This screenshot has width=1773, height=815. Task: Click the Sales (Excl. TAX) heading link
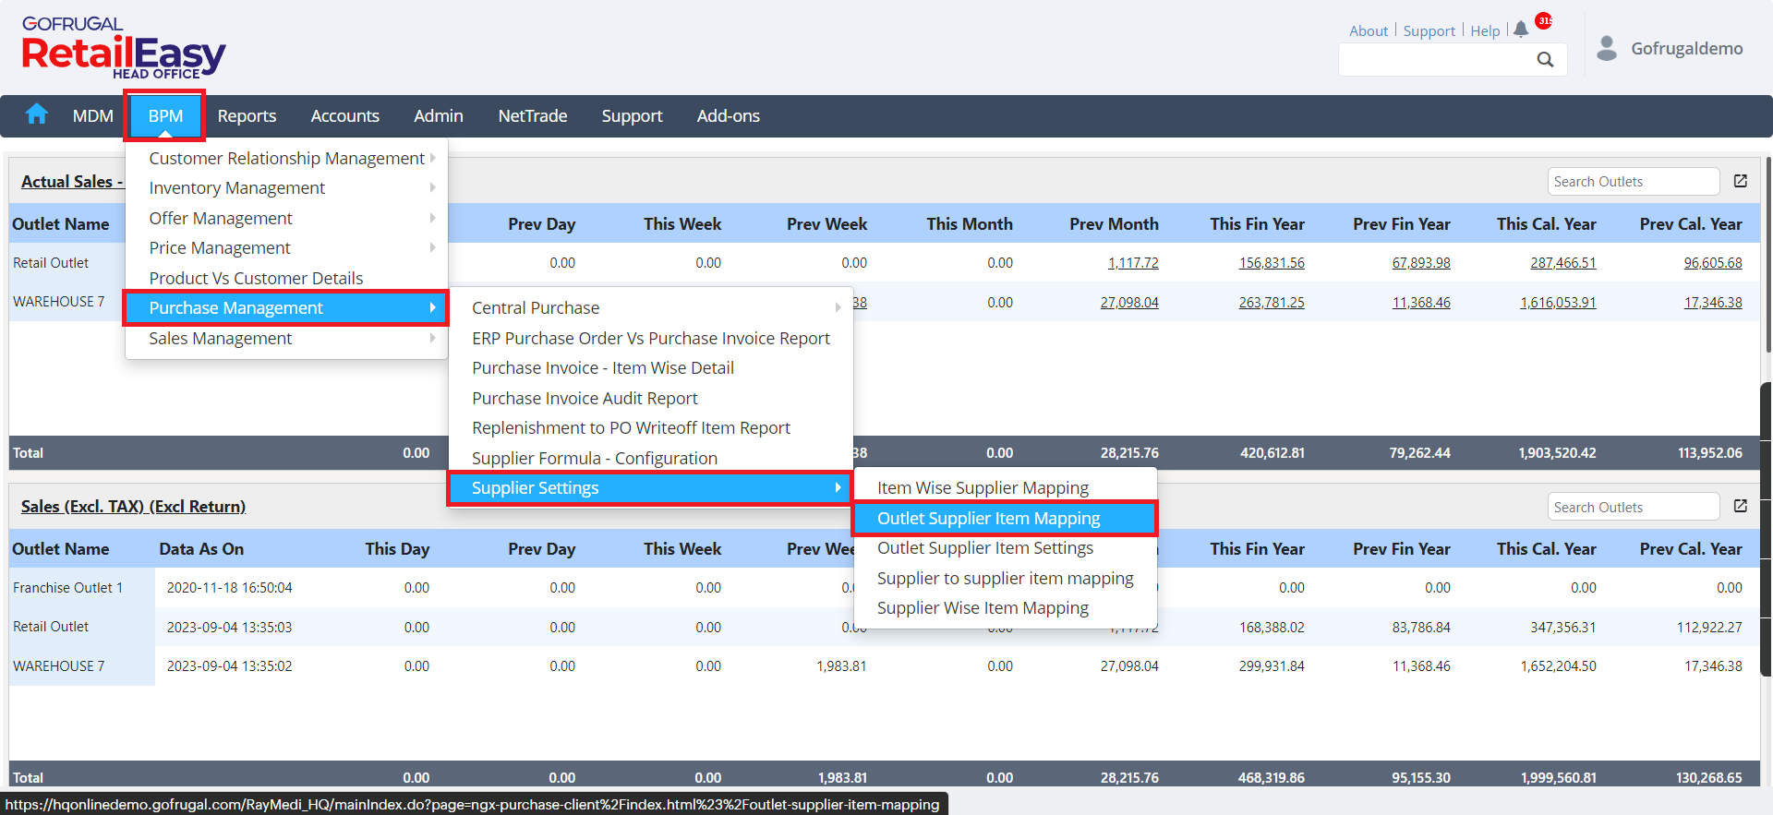coord(133,507)
